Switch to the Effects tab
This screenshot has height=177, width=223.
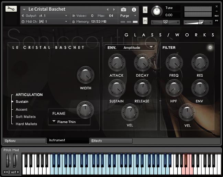coord(111,141)
